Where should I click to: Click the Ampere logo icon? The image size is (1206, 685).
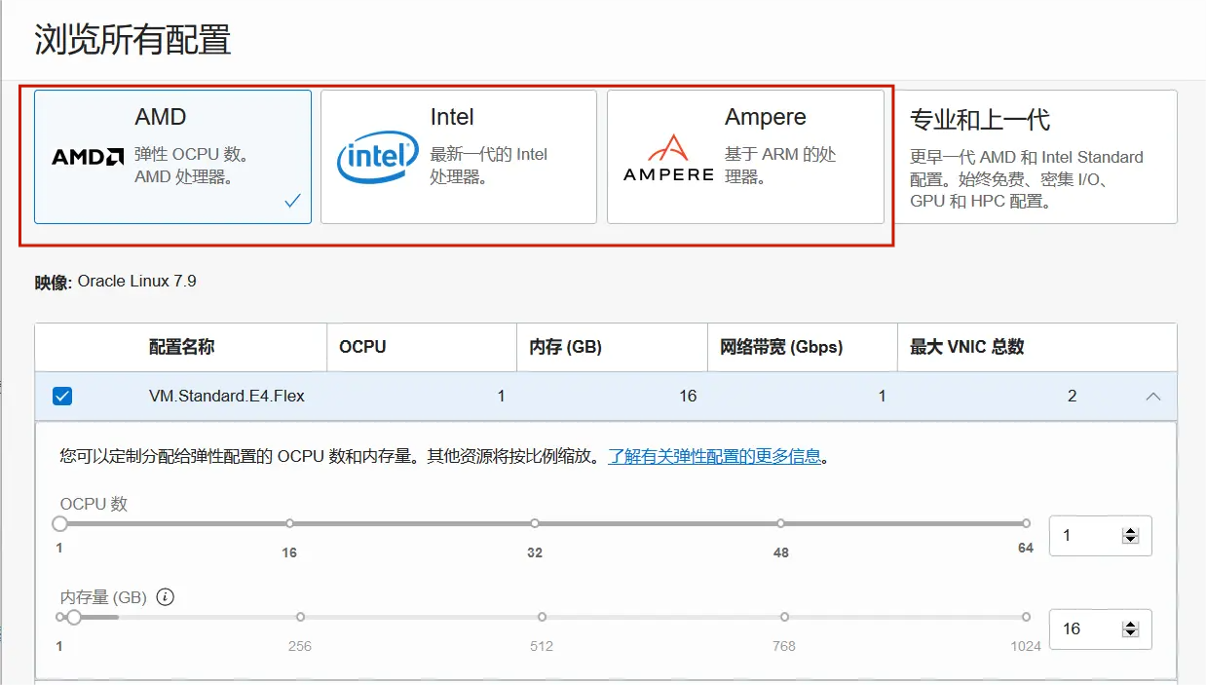tap(668, 159)
